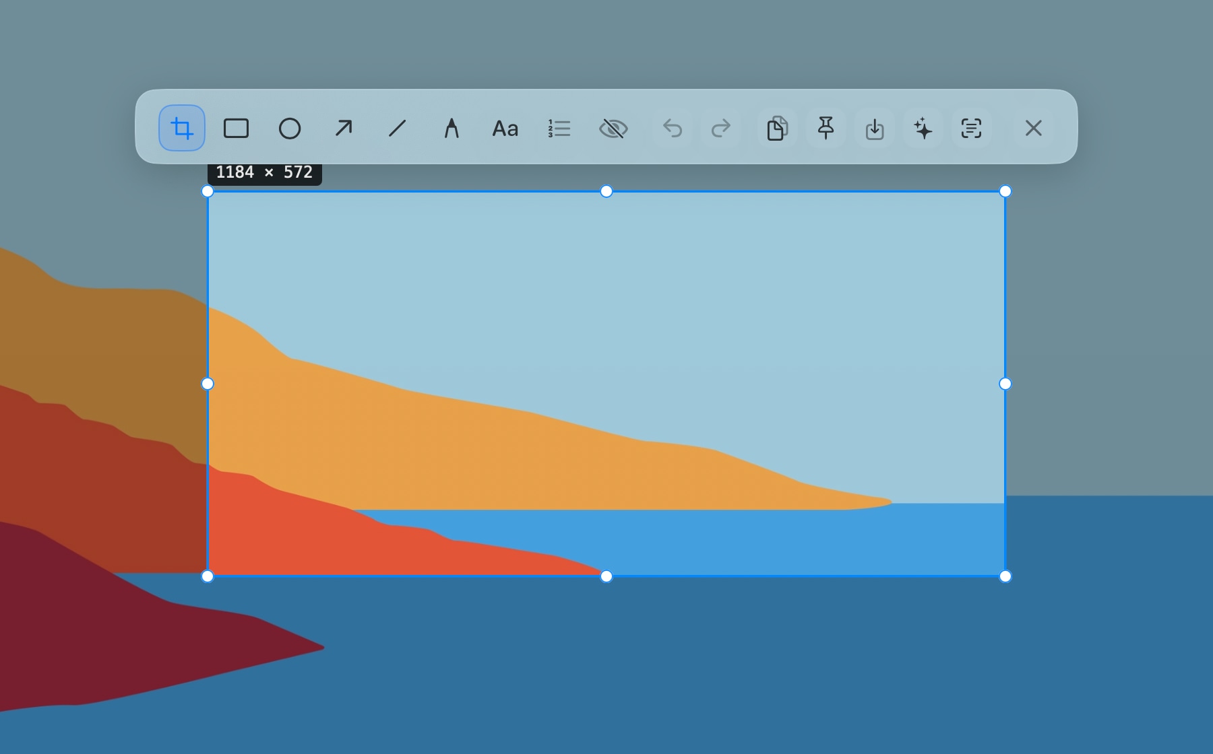Click the left-middle selection handle
1213x754 pixels.
click(x=208, y=384)
